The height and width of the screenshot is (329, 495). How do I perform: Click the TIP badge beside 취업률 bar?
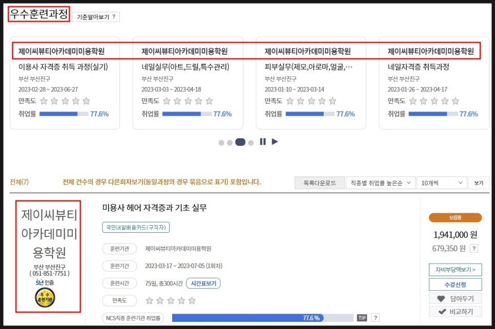[362, 318]
